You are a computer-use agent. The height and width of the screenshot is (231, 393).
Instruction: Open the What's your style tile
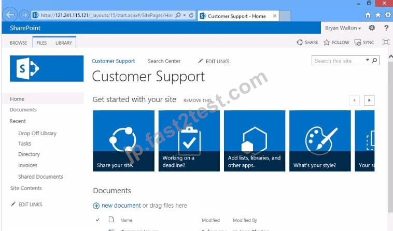pyautogui.click(x=320, y=141)
